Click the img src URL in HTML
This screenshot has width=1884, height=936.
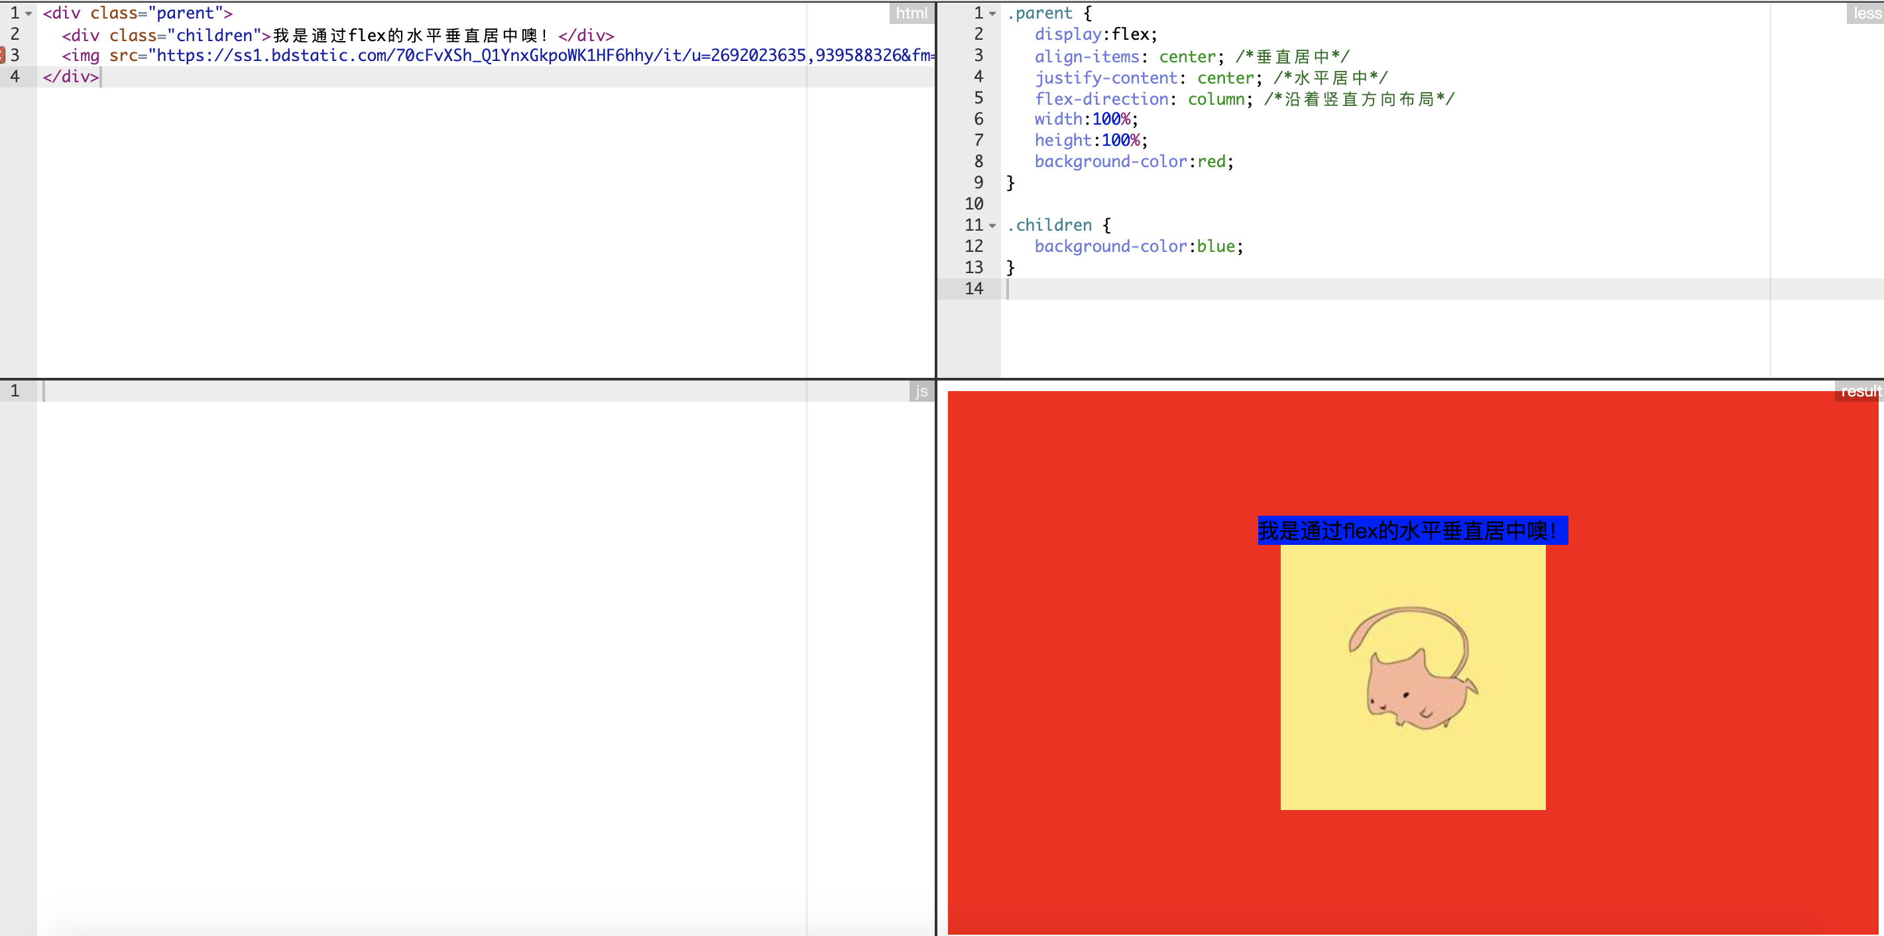pyautogui.click(x=541, y=56)
